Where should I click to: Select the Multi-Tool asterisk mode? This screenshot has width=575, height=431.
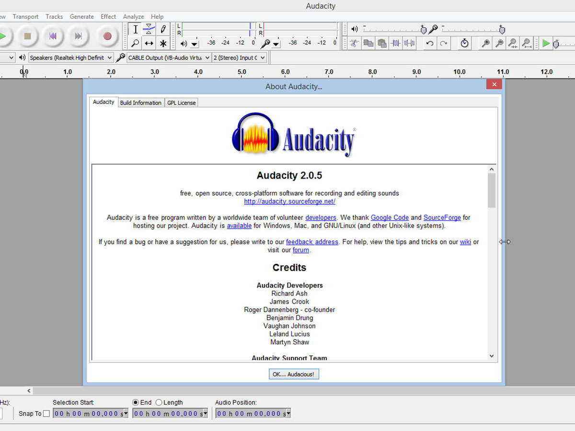163,43
